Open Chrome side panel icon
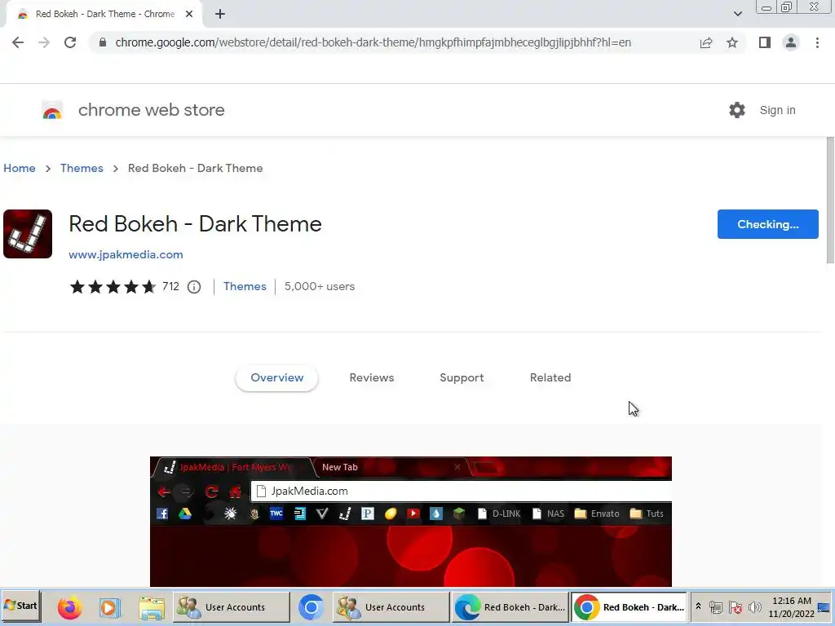 pyautogui.click(x=765, y=42)
